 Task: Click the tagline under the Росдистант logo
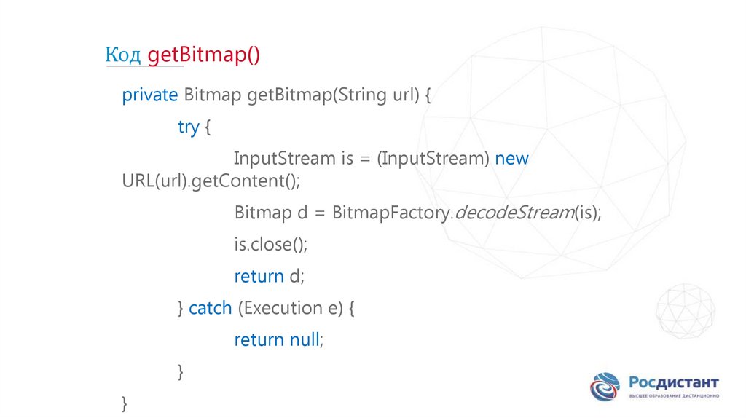pyautogui.click(x=673, y=396)
